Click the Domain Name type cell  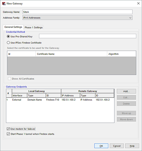[36, 100]
